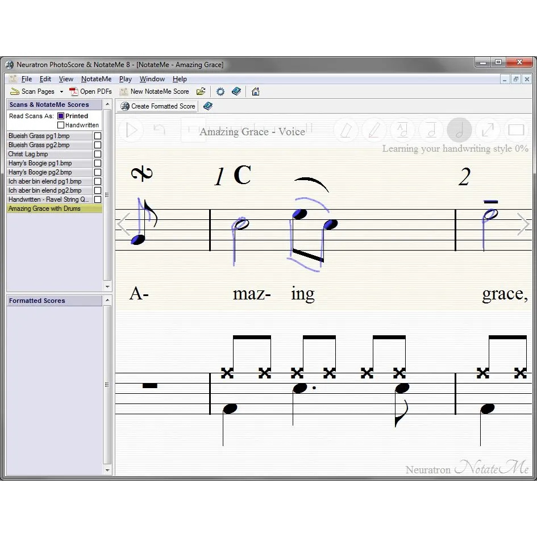Click Create Formatted Score button
This screenshot has width=537, height=537.
coord(158,106)
